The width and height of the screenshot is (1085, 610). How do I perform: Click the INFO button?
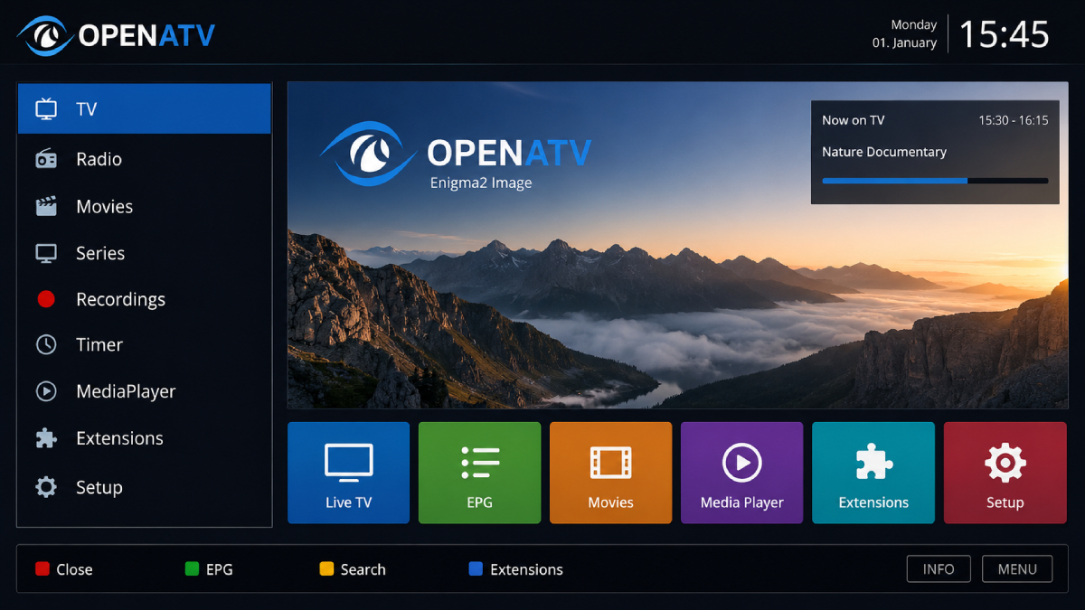(939, 569)
